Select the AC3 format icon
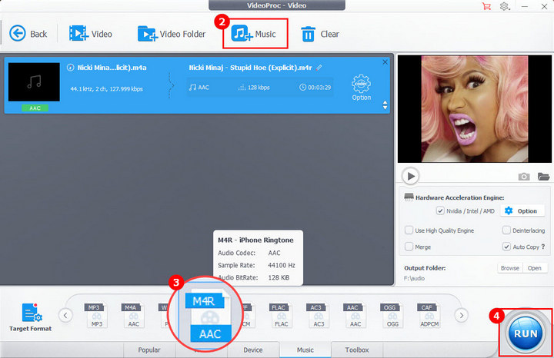This screenshot has height=358, width=554. [x=319, y=315]
